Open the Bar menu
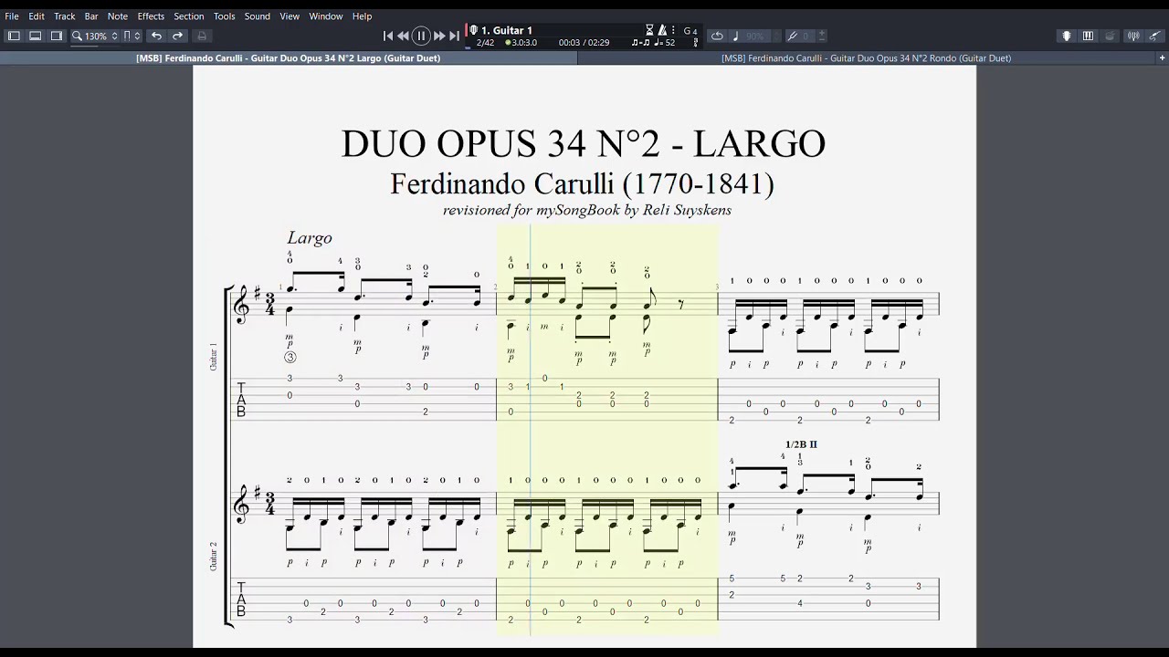This screenshot has height=657, width=1169. coord(91,16)
